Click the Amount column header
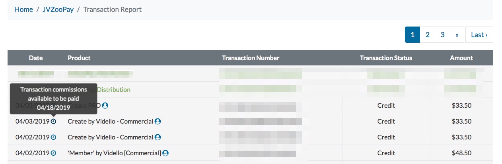The image size is (502, 164). click(461, 58)
